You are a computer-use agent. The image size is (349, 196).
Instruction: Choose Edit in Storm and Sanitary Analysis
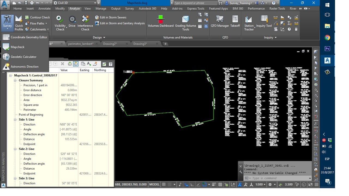(120, 23)
